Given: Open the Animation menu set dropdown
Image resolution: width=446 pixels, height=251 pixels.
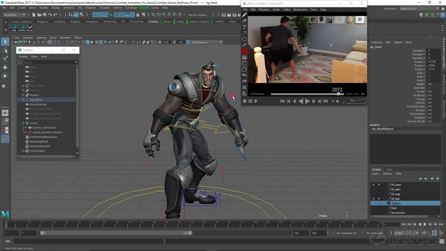Looking at the screenshot, I should pyautogui.click(x=14, y=15).
